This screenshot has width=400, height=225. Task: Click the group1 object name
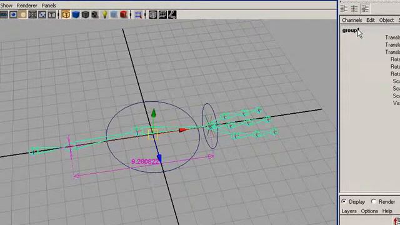pyautogui.click(x=351, y=31)
